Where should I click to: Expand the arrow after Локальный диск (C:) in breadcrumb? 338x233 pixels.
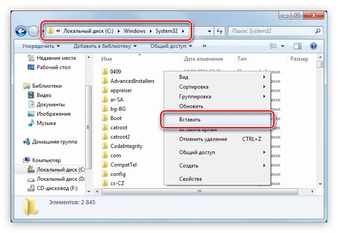coord(119,31)
